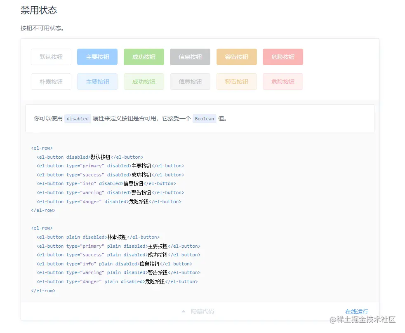This screenshot has width=405, height=333.
Task: Click the solid green 成功按钮 button
Action: pyautogui.click(x=144, y=57)
